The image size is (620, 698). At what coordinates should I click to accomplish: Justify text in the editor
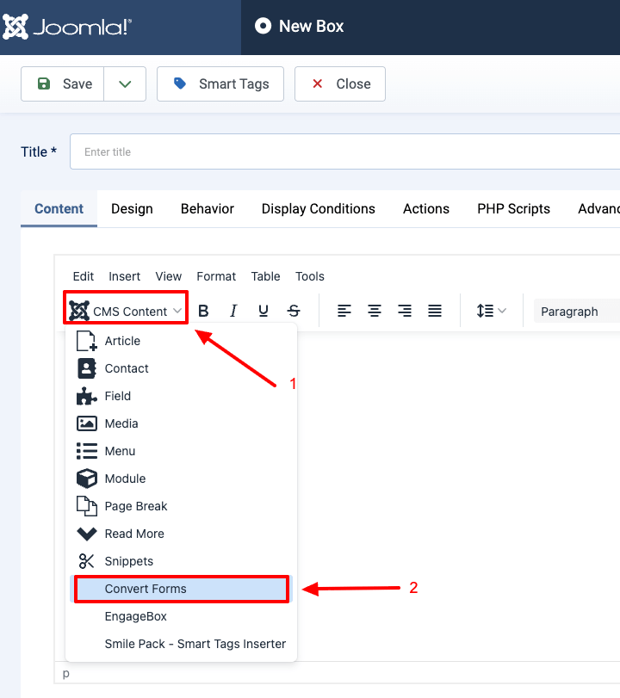(435, 311)
